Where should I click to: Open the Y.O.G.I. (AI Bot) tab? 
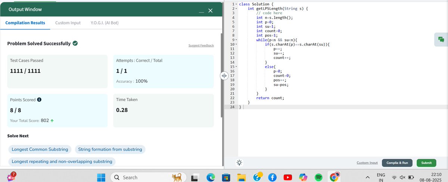tap(105, 23)
